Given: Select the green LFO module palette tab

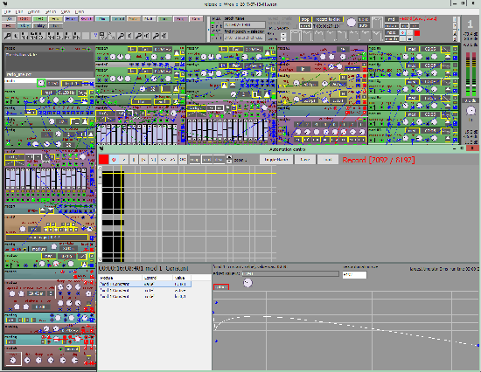Looking at the screenshot, I should click(x=39, y=19).
